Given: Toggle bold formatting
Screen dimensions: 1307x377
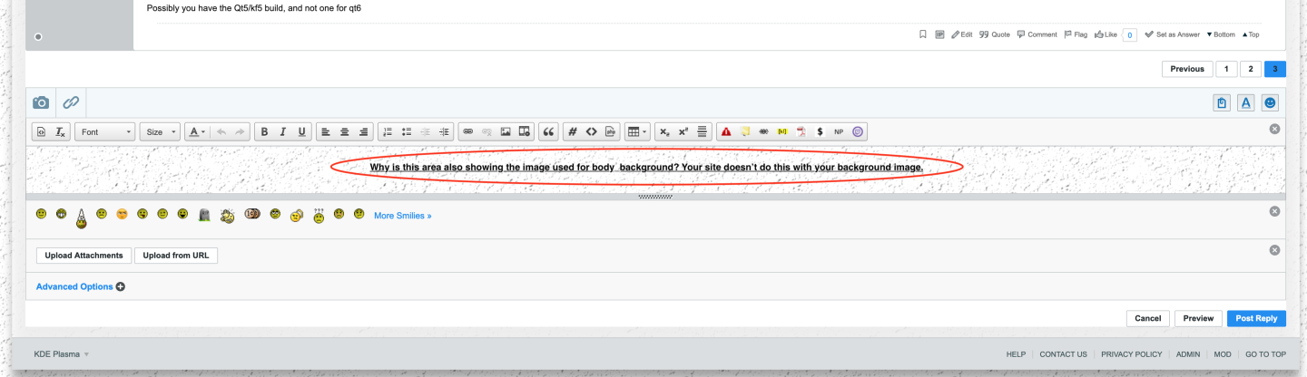Looking at the screenshot, I should coord(264,131).
